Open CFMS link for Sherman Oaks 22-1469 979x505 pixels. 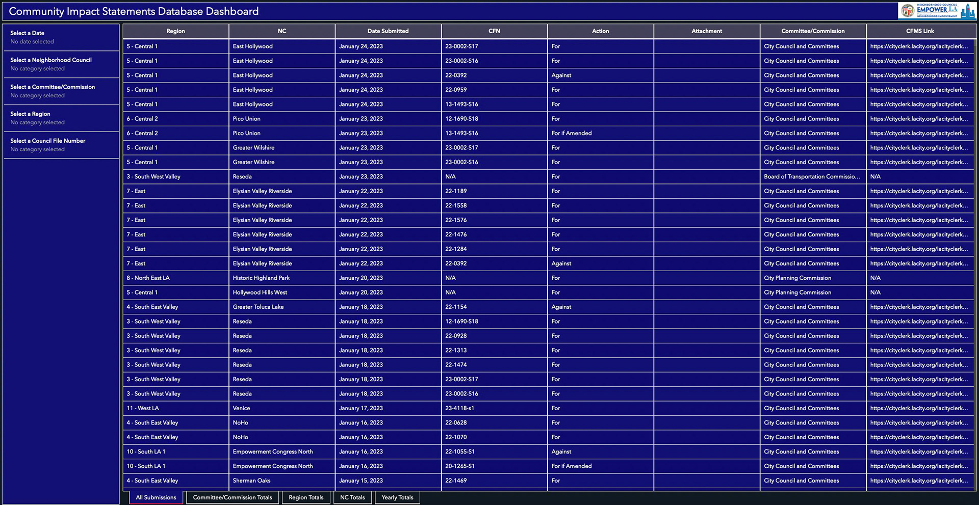tap(919, 481)
